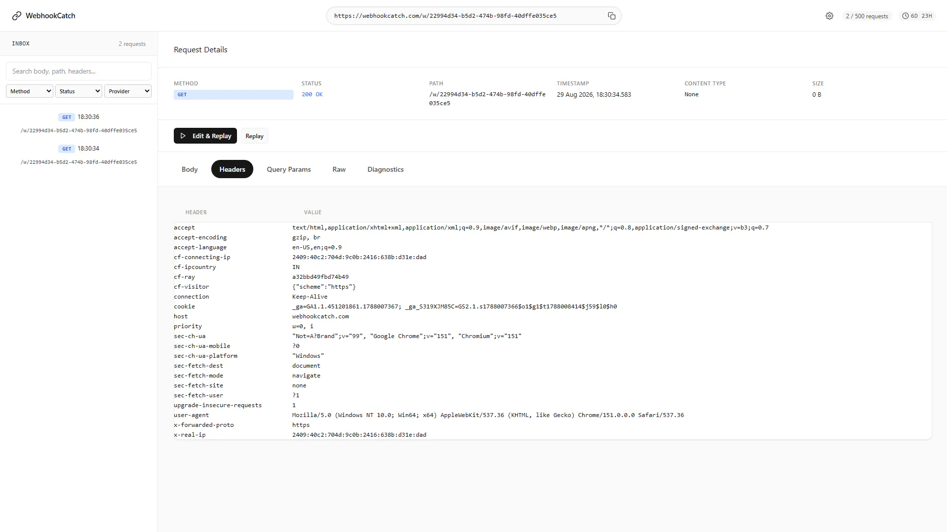Open the Status filter dropdown

point(79,91)
